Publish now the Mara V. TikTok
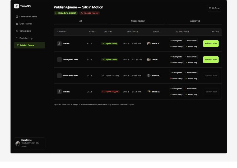This screenshot has height=168, width=237. 211,43
